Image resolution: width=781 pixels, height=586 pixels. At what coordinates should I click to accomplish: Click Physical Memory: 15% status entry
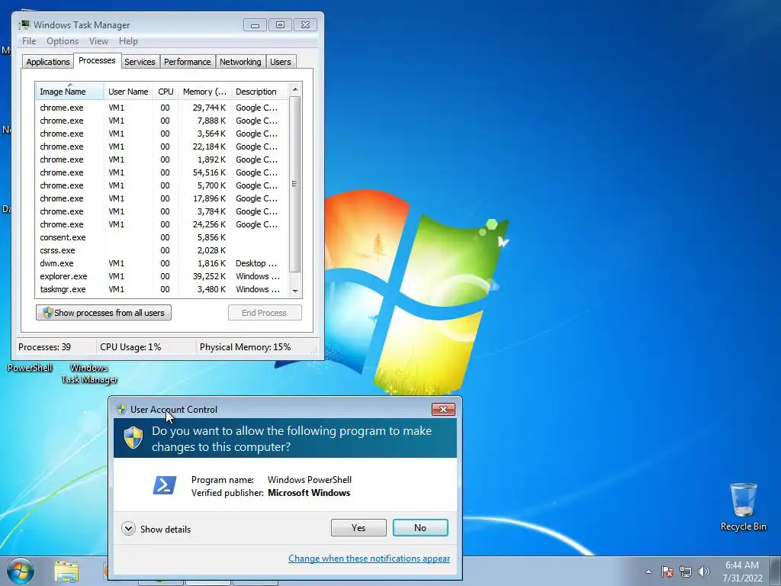[245, 347]
